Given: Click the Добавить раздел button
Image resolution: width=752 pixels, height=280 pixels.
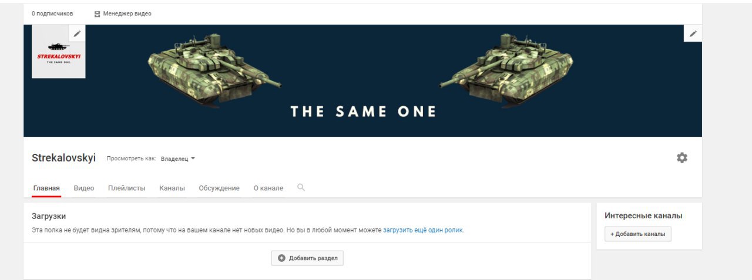Looking at the screenshot, I should tap(307, 258).
